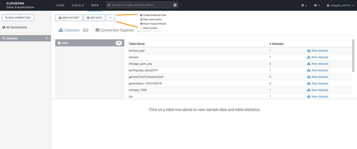The image size is (357, 149).
Task: Click the NEW CONNECTION button
Action: [x=18, y=18]
